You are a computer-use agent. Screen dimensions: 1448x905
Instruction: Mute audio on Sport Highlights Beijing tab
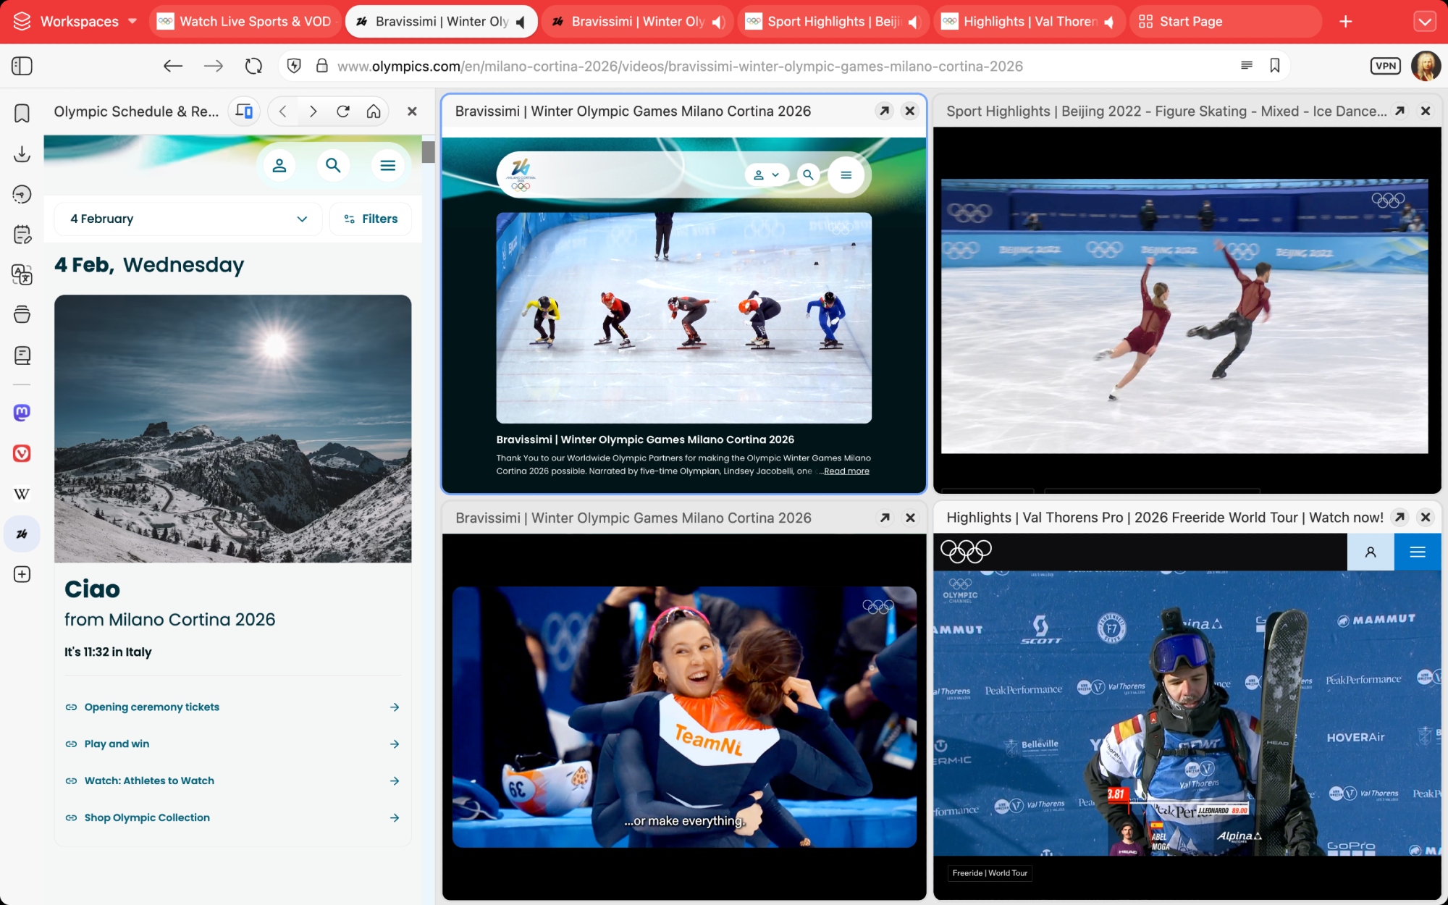click(914, 22)
